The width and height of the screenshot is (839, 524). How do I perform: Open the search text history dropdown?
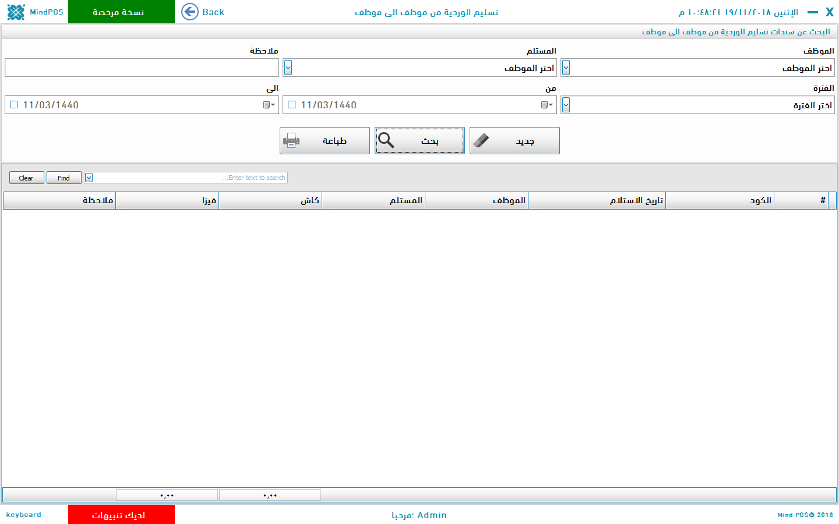(x=89, y=178)
